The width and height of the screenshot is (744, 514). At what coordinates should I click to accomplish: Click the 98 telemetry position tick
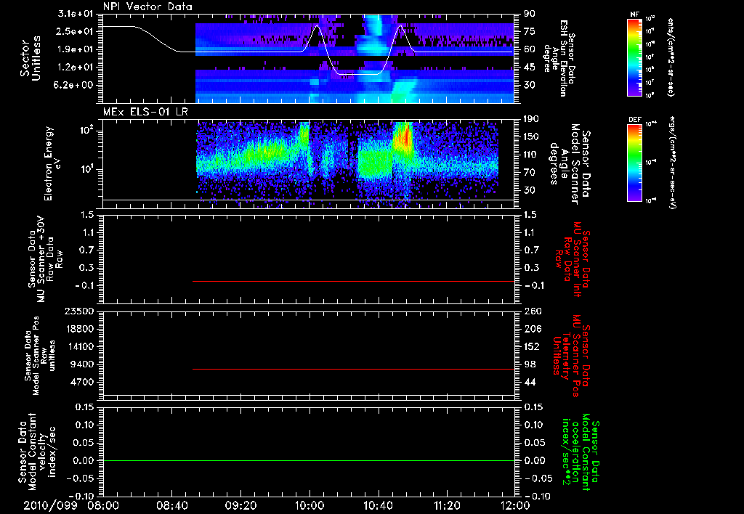point(529,364)
